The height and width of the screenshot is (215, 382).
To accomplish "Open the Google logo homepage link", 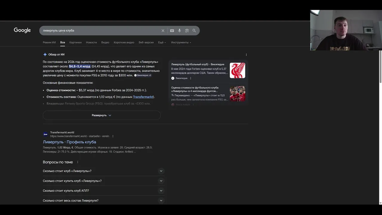I will coord(22,30).
